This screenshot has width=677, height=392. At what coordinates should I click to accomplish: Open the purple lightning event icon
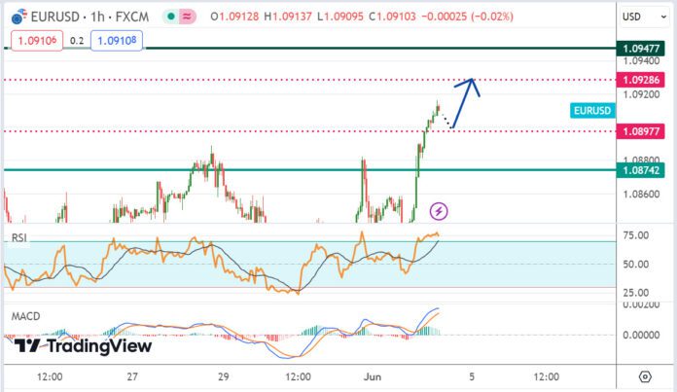(439, 211)
